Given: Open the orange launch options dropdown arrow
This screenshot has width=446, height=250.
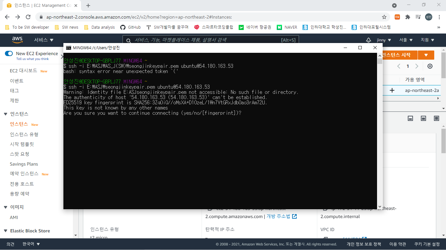Looking at the screenshot, I should point(426,55).
